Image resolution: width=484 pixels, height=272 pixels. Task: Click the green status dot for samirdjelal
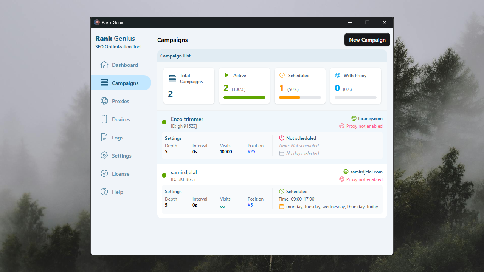click(x=164, y=175)
